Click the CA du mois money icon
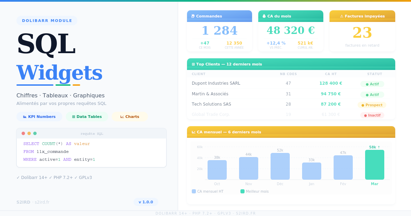Screen dimensions: 411x216 click(264, 16)
